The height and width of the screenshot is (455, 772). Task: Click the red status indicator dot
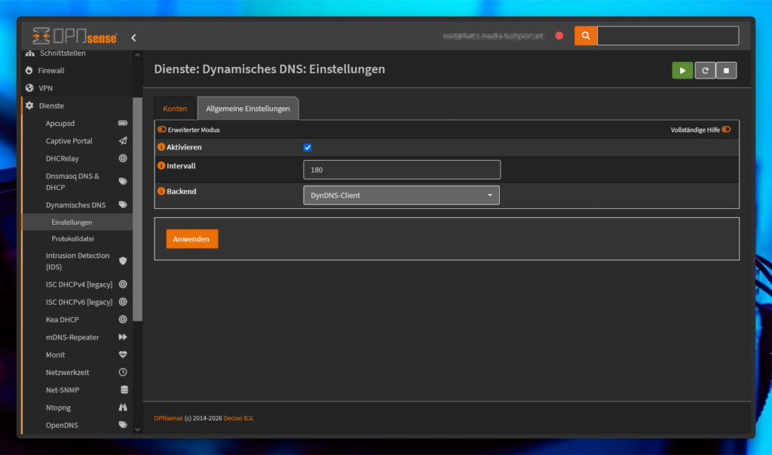(x=559, y=35)
